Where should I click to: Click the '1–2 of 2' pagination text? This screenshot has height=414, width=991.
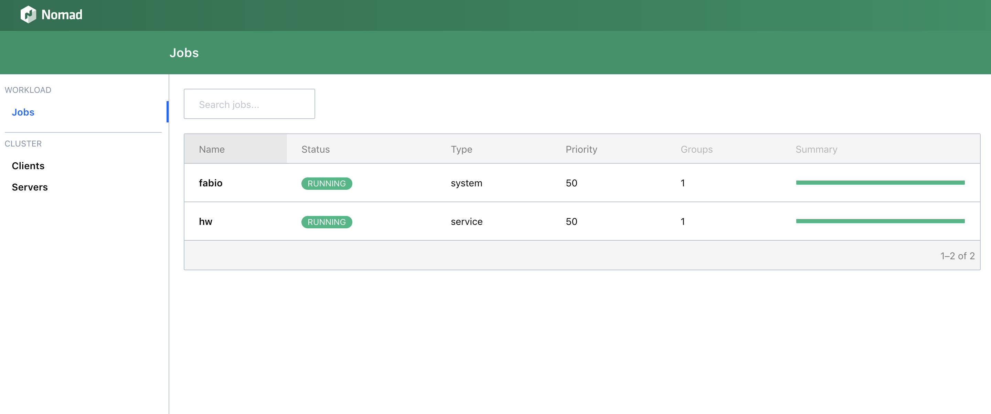[x=957, y=255]
